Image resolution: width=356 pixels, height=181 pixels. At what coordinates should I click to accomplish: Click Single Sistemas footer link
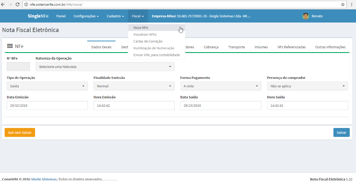[x=44, y=179]
